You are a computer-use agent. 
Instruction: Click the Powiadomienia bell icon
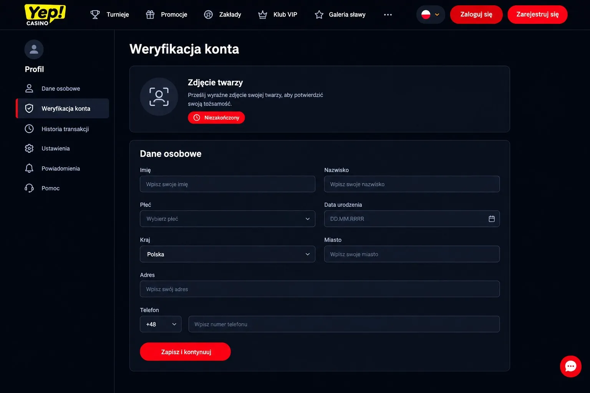(x=29, y=168)
